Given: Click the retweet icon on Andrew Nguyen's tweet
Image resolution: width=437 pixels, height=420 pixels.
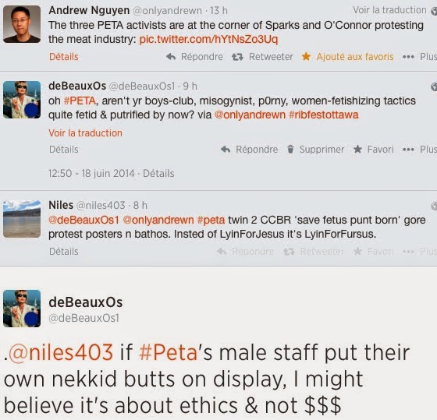Looking at the screenshot, I should [x=237, y=57].
